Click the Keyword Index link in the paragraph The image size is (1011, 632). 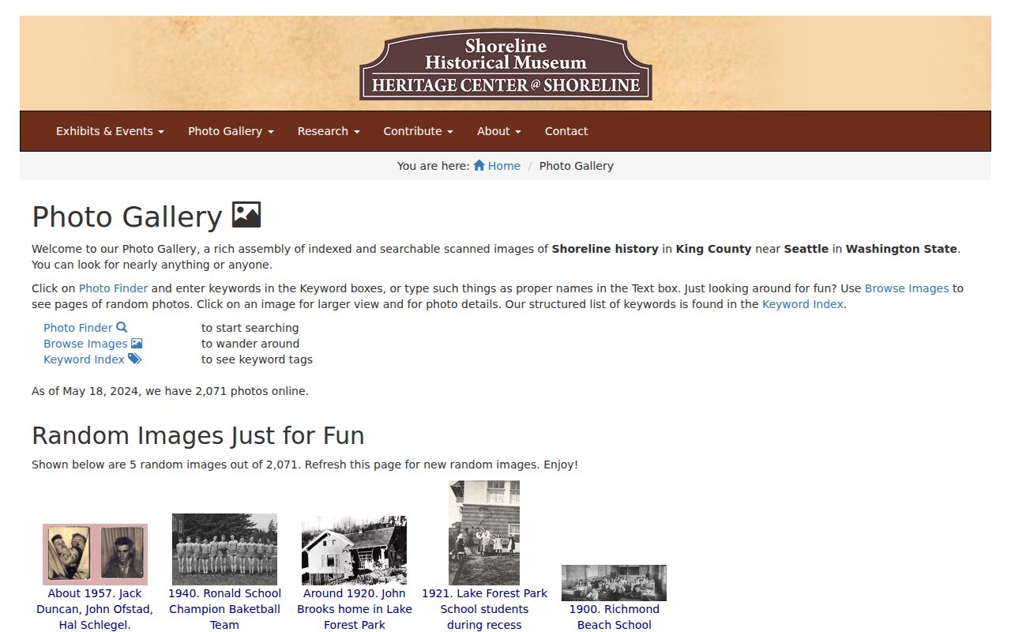pyautogui.click(x=802, y=304)
